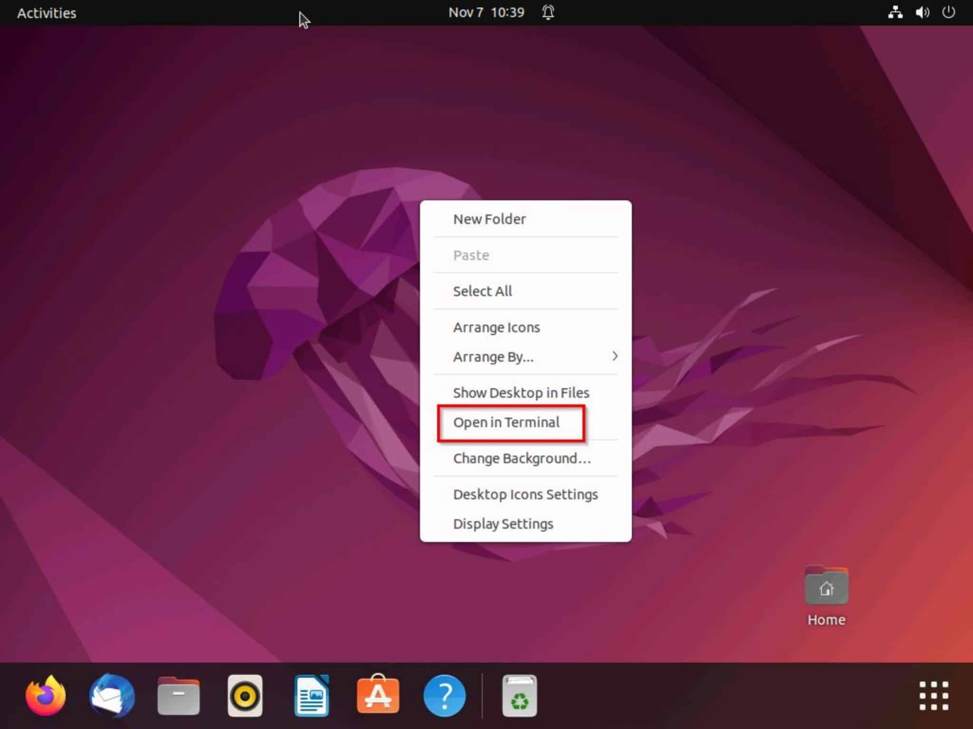Viewport: 973px width, 729px height.
Task: Expand the Arrange By submenu
Action: click(525, 356)
